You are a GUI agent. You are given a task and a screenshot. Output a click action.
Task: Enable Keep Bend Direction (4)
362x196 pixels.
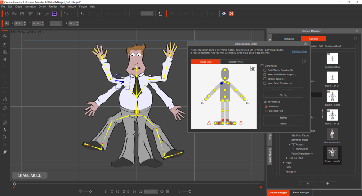tap(265, 83)
